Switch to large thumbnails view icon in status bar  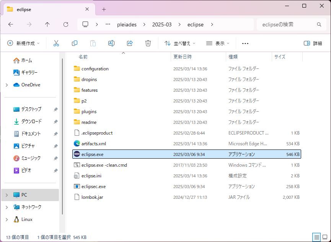click(x=325, y=237)
